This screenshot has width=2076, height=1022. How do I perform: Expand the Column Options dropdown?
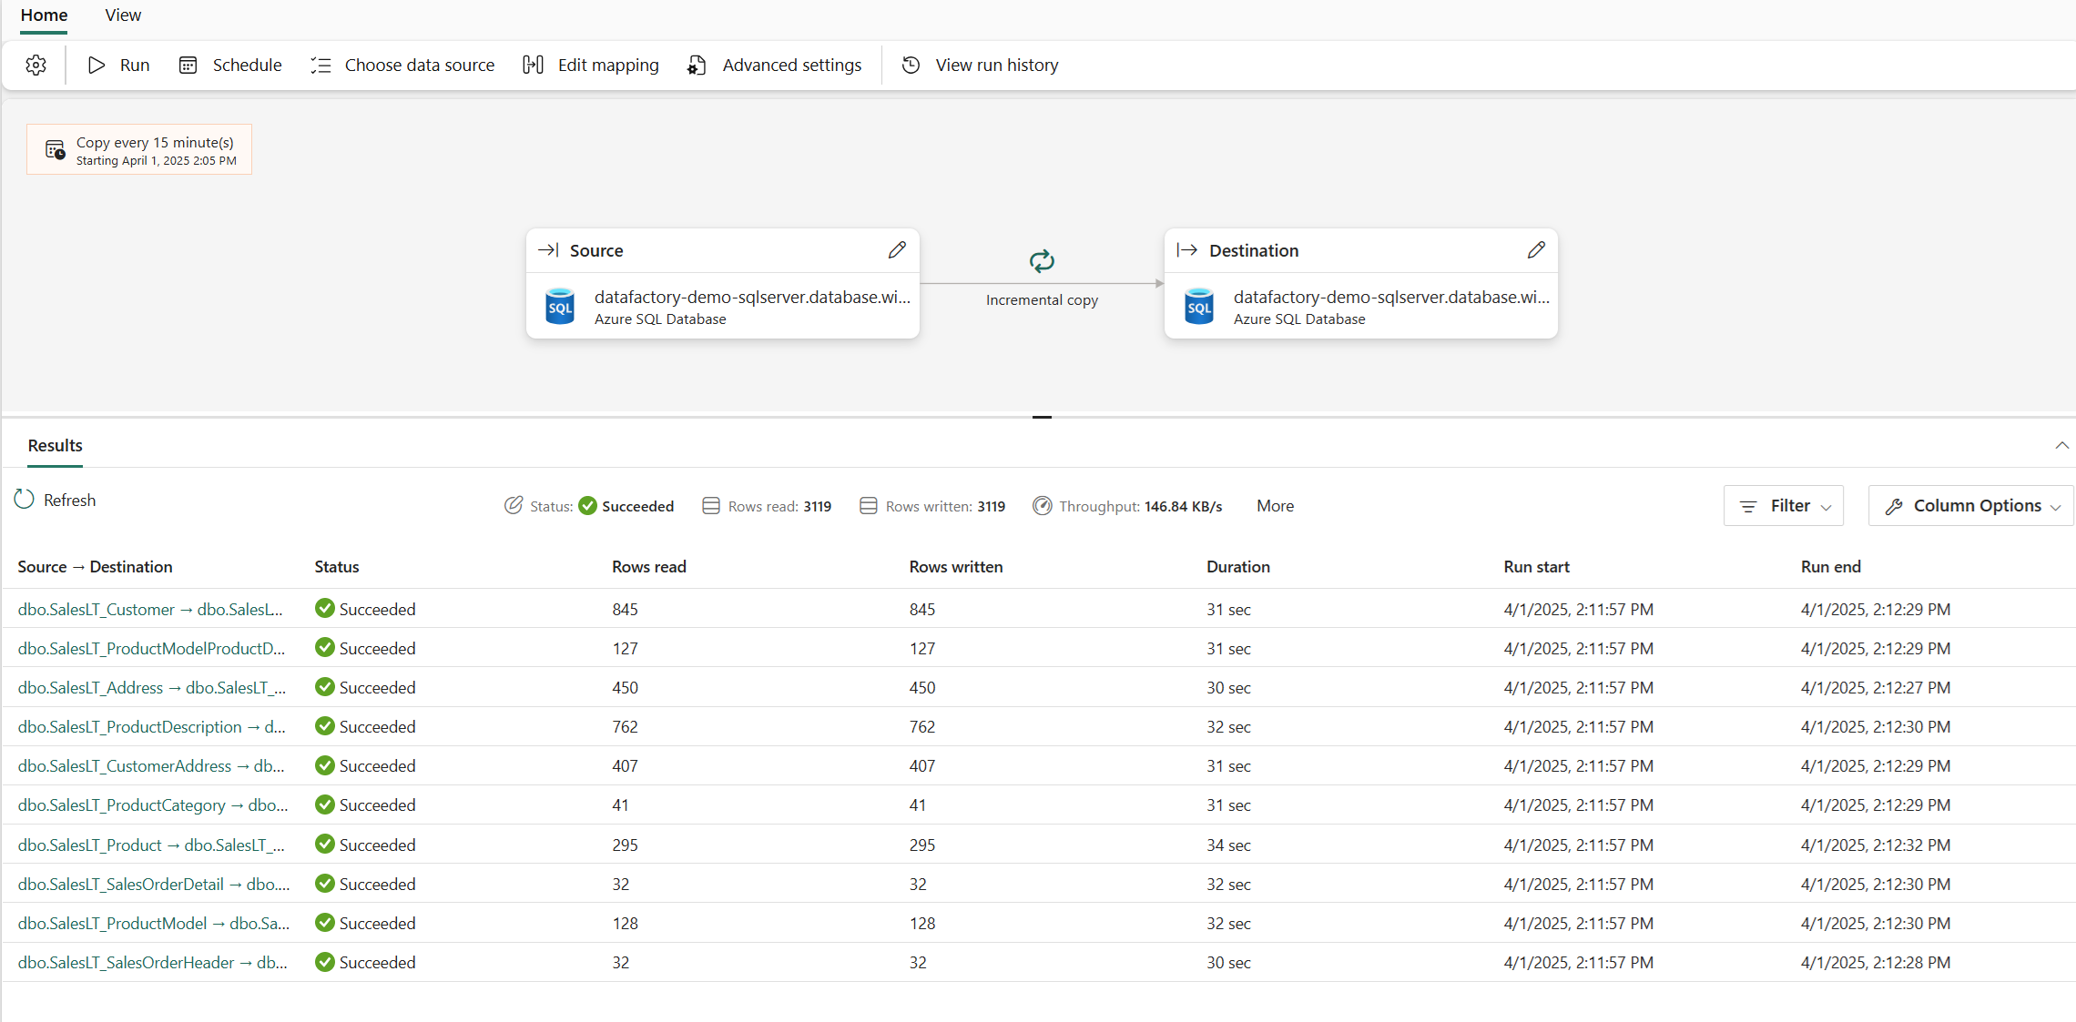pyautogui.click(x=1970, y=505)
